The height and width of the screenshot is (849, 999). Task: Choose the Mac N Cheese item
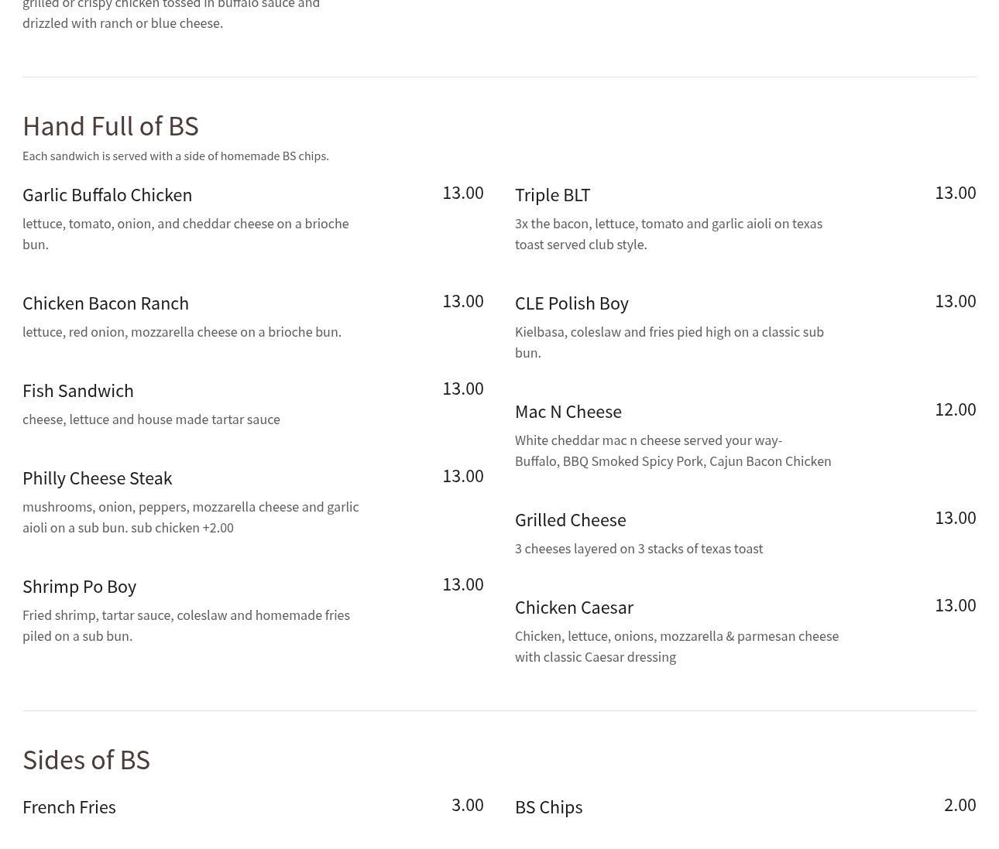point(568,412)
